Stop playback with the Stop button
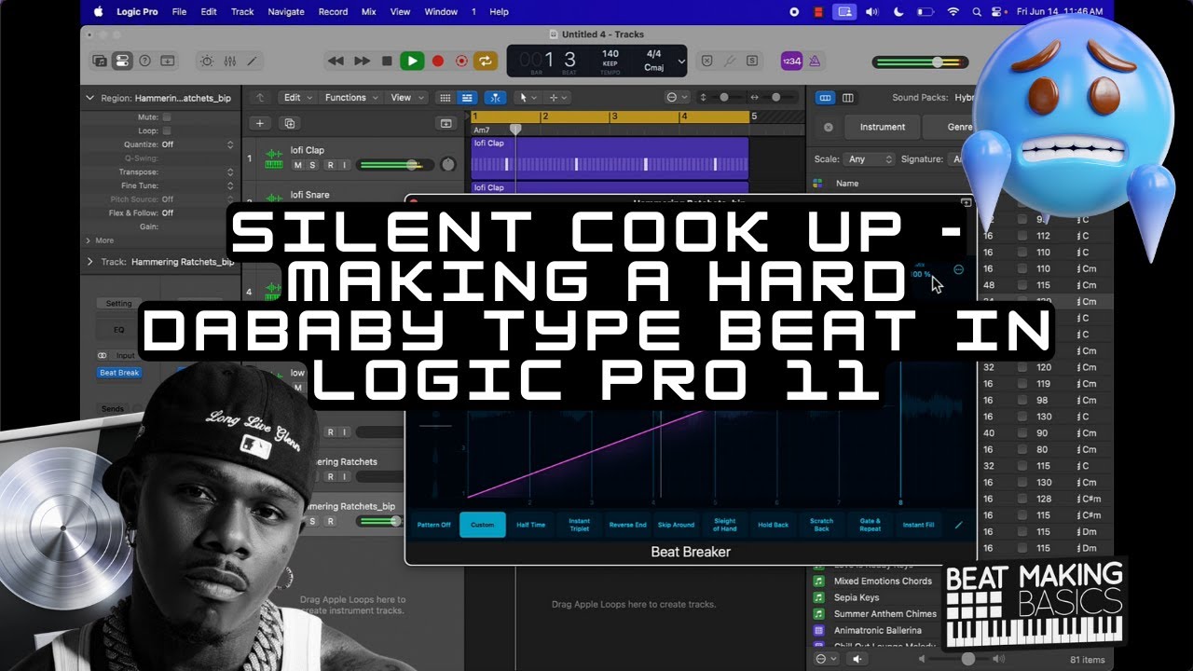Image resolution: width=1193 pixels, height=671 pixels. tap(387, 62)
